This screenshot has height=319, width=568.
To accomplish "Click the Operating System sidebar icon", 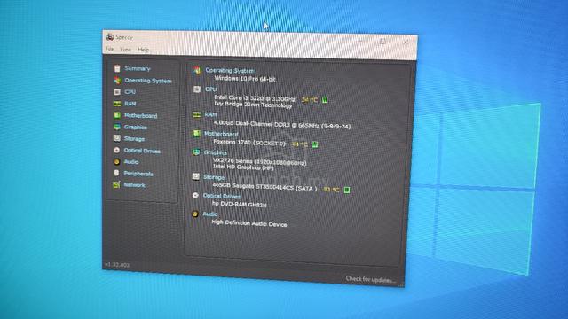I will 117,81.
